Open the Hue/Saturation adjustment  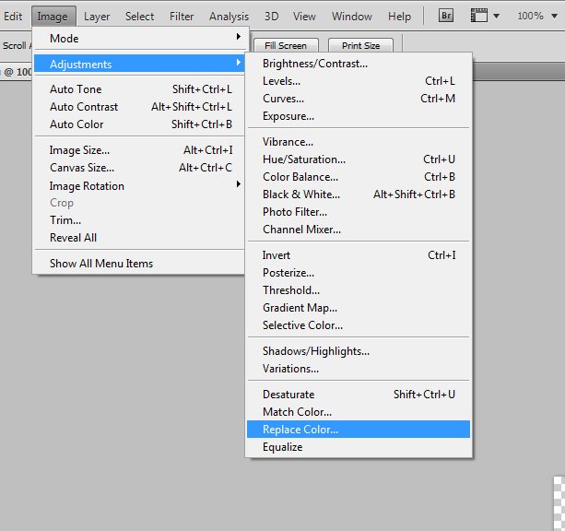pyautogui.click(x=301, y=159)
